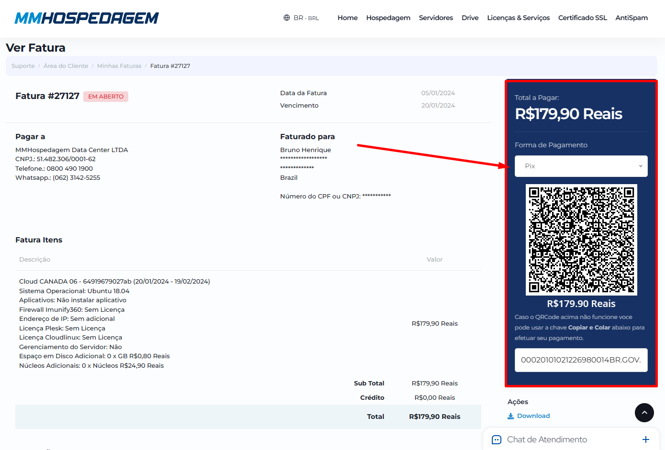The image size is (665, 450).
Task: Click the globe language icon
Action: click(287, 18)
